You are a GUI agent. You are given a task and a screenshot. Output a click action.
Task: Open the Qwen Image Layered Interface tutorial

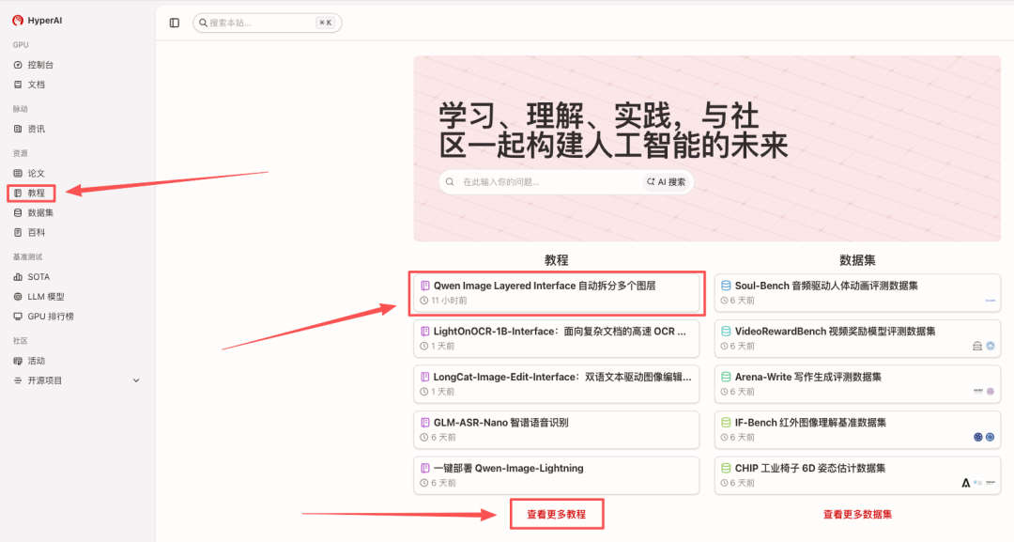coord(556,292)
